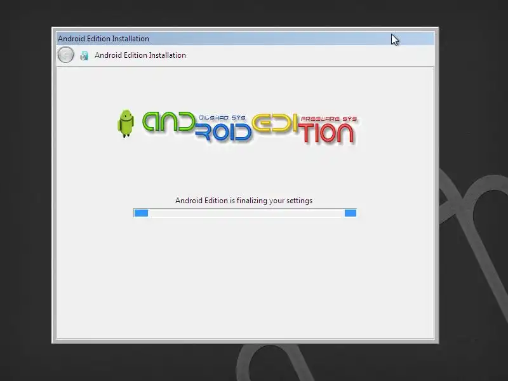Click the 'Android Edition is finalizing your settings' text
The image size is (508, 381).
pyautogui.click(x=244, y=201)
